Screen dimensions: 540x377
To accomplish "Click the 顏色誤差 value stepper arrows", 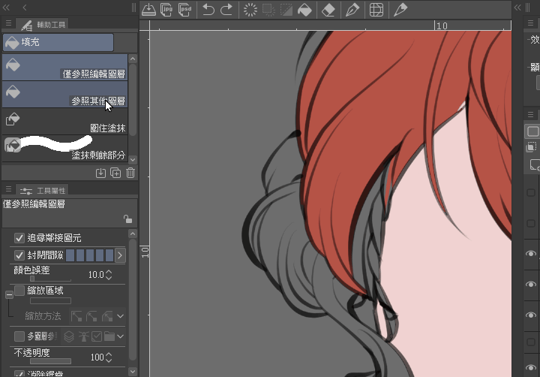I will [109, 275].
